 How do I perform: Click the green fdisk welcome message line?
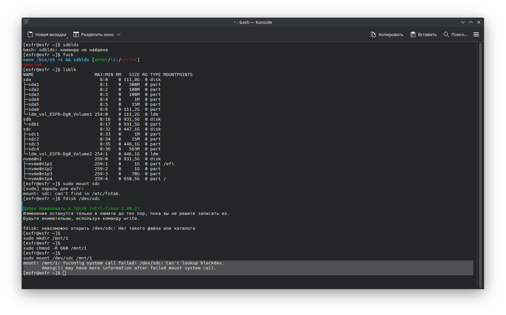(x=82, y=209)
